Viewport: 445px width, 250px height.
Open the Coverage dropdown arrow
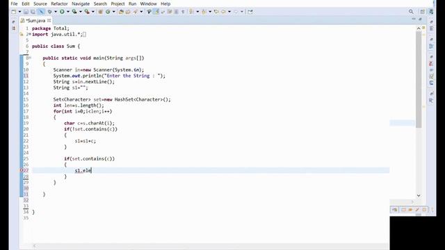pyautogui.click(x=81, y=12)
